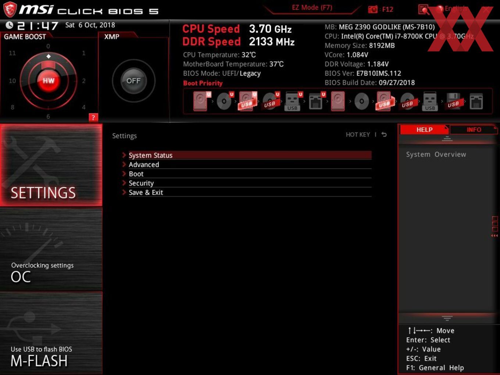Screen dimensions: 500x375
Task: Open the English language selector
Action: [452, 8]
